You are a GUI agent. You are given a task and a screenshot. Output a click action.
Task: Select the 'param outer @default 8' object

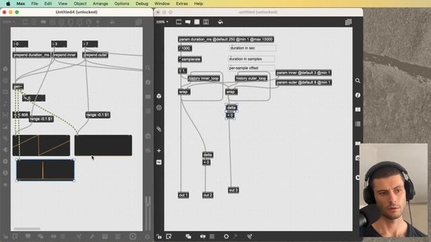click(x=304, y=83)
